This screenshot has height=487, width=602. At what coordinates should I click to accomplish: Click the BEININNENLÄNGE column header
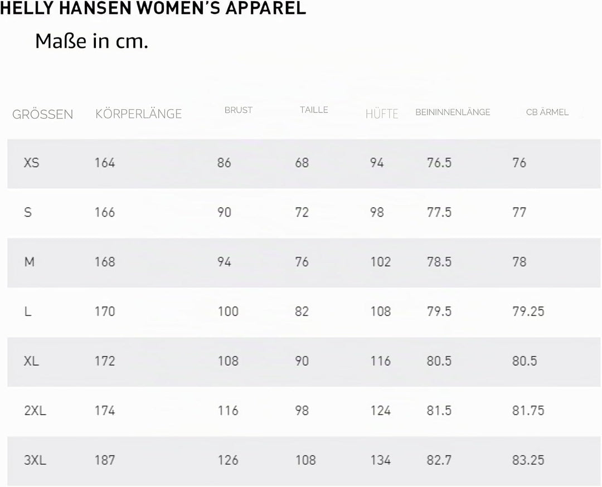(x=453, y=112)
